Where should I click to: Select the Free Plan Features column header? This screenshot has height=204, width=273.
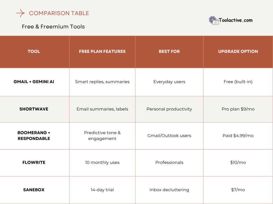(x=102, y=52)
